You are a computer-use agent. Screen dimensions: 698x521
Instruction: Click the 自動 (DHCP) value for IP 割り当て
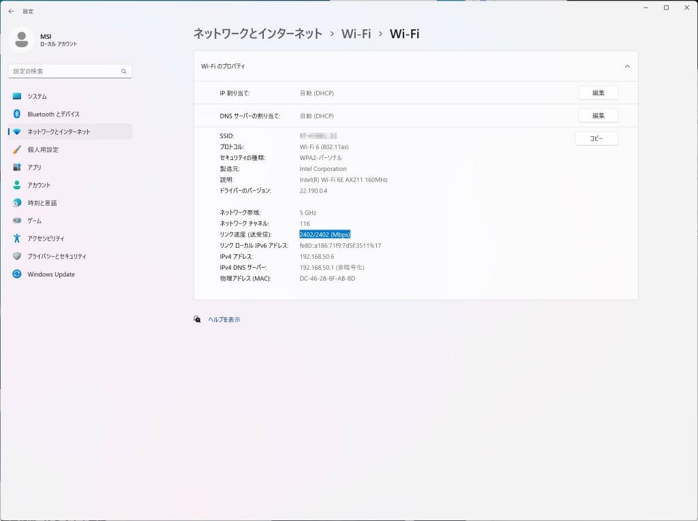(316, 93)
